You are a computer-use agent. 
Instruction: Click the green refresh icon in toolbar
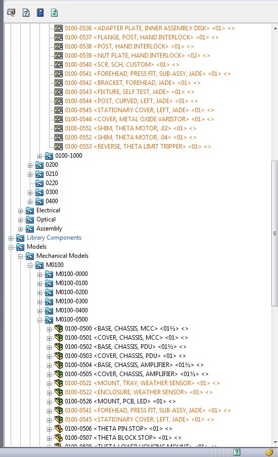tap(54, 13)
